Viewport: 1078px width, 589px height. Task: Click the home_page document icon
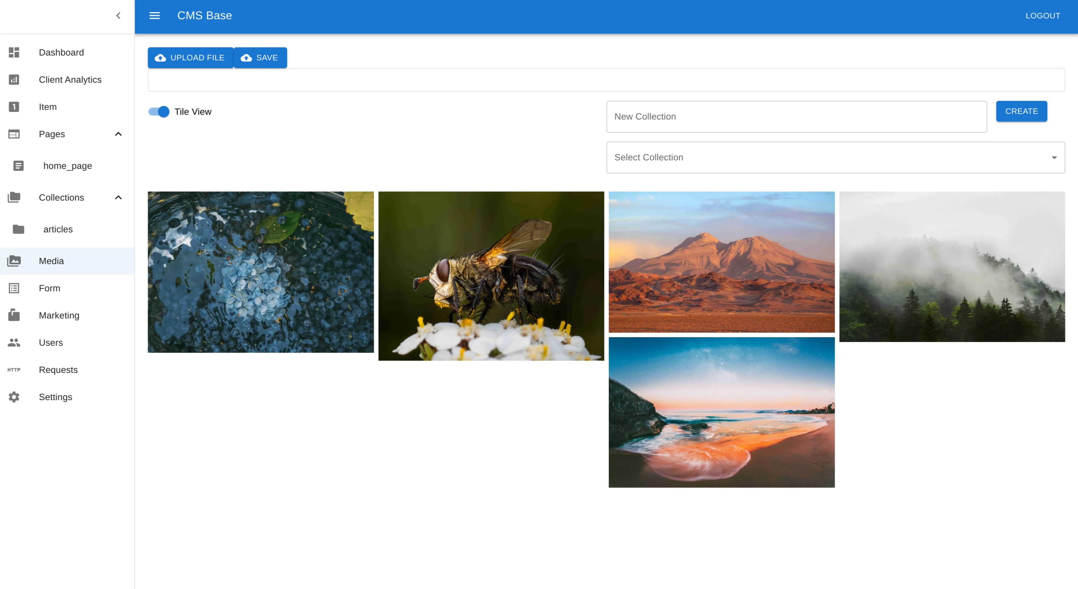pyautogui.click(x=18, y=166)
